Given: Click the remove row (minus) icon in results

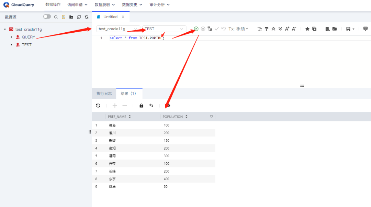Looking at the screenshot, I should tap(124, 105).
